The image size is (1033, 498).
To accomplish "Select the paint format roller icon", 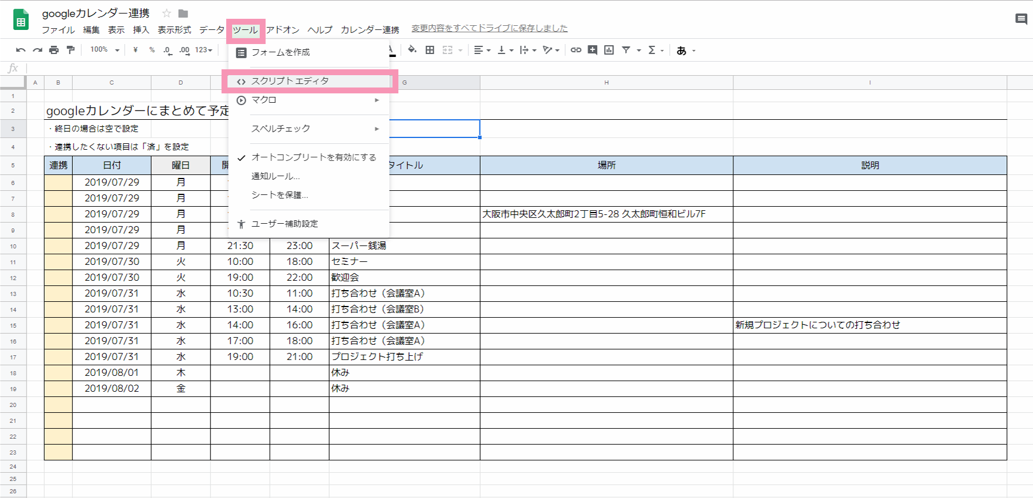I will tap(71, 51).
